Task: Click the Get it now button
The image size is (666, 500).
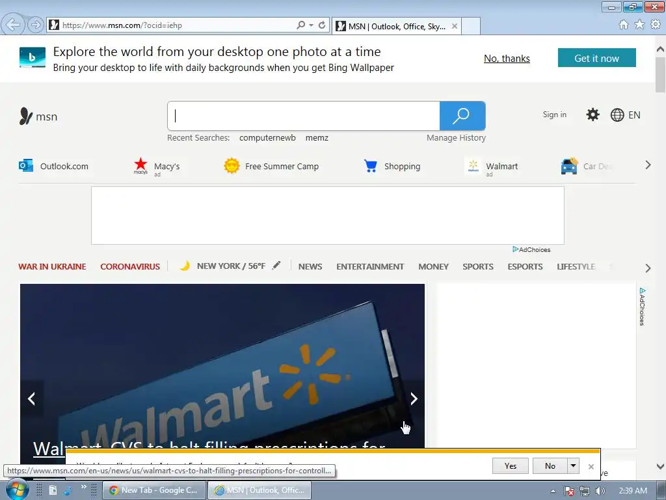Action: (x=597, y=58)
